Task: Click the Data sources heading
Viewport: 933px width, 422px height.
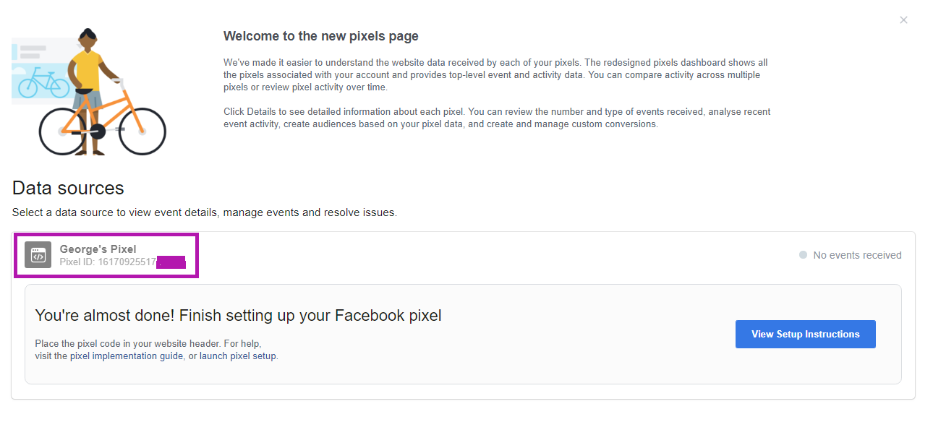Action: (68, 189)
